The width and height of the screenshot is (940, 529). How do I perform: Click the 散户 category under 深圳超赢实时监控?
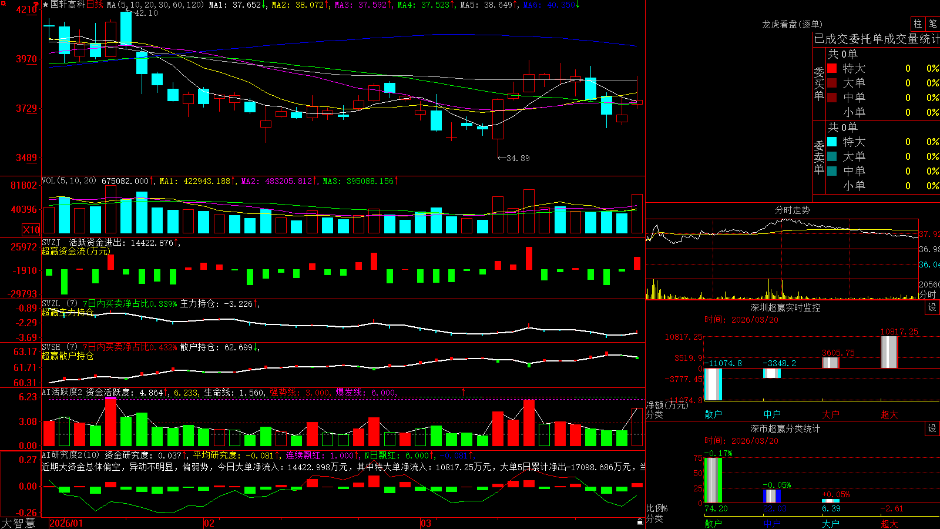[x=713, y=414]
